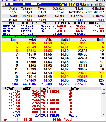Viewport: 106px width, 122px height.
Task: Click the Alis column header
Action: click(x=45, y=39)
